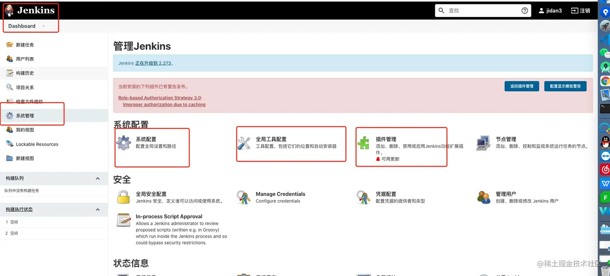Viewport: 610px width, 276px height.
Task: Open the 检查文件指纹 sidebar link
Action: (x=29, y=102)
